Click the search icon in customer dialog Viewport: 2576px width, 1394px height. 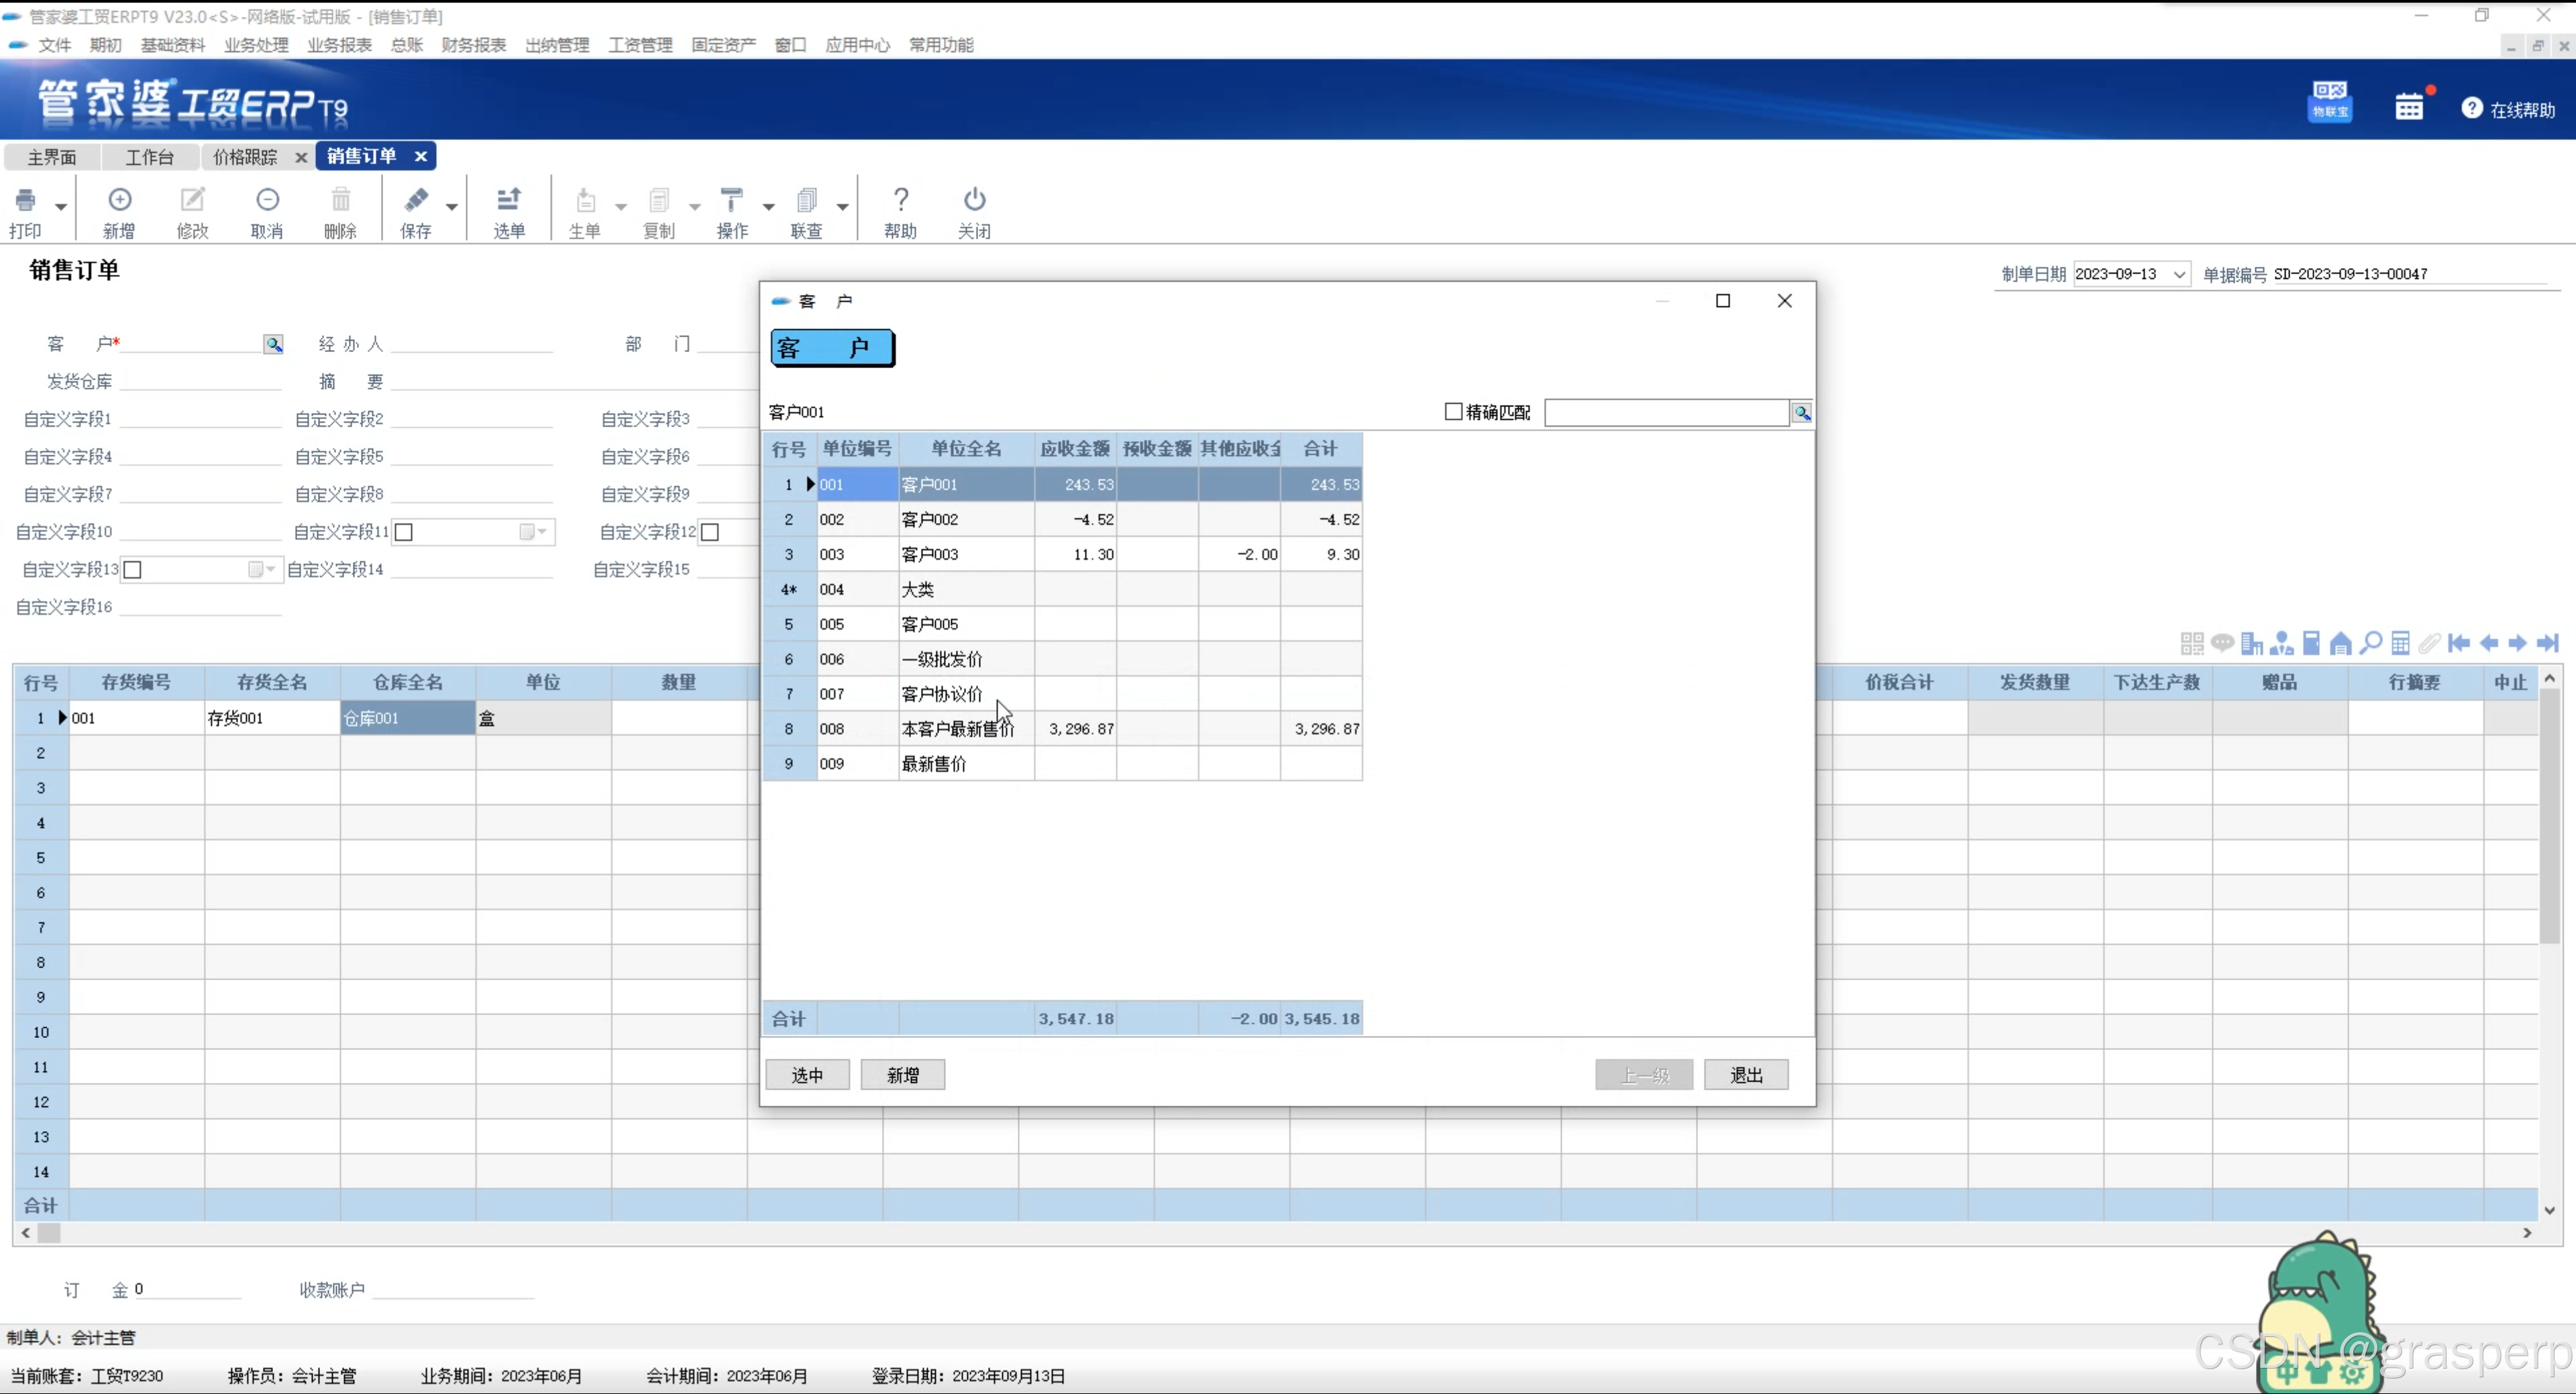point(1801,413)
